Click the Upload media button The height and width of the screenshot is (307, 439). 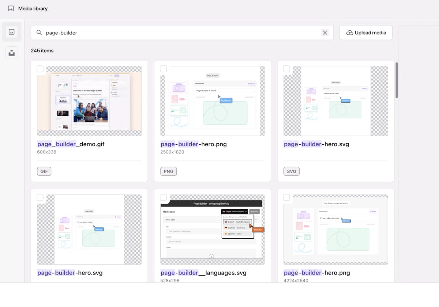pos(366,33)
